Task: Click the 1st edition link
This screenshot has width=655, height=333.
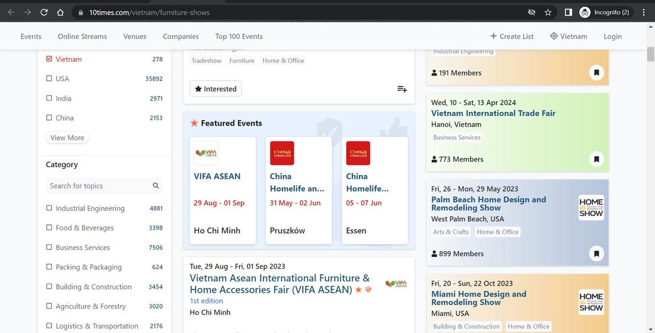Action: click(206, 301)
